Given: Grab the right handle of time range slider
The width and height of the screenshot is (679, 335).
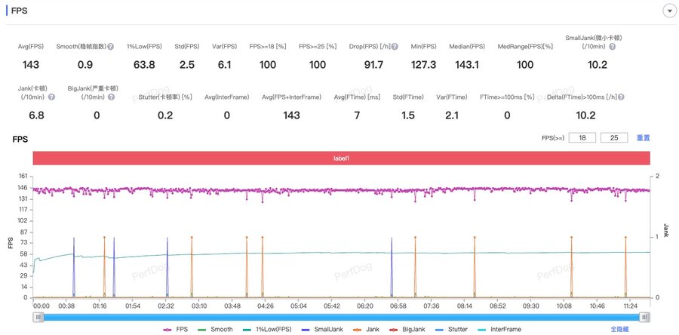Looking at the screenshot, I should pos(645,317).
